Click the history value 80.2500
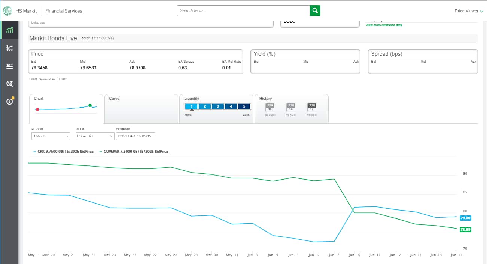Screen dimensions: 487x264 [x=270, y=115]
